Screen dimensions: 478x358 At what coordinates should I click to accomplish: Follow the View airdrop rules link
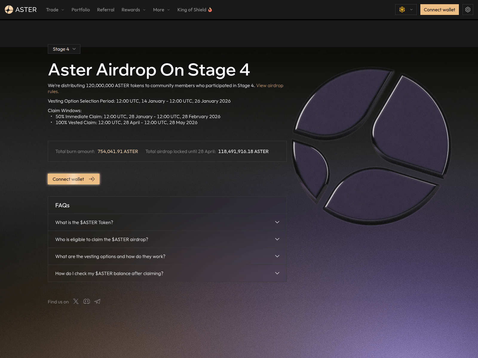click(x=269, y=85)
